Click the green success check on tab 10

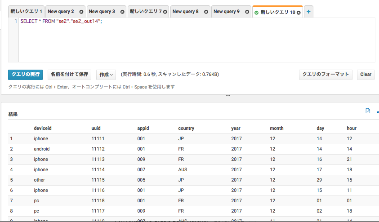[256, 13]
